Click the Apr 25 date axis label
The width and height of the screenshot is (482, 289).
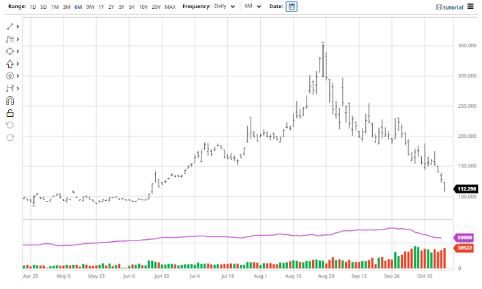pos(31,276)
